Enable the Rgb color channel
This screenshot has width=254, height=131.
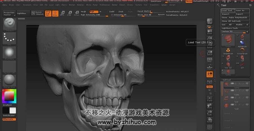click(94, 12)
